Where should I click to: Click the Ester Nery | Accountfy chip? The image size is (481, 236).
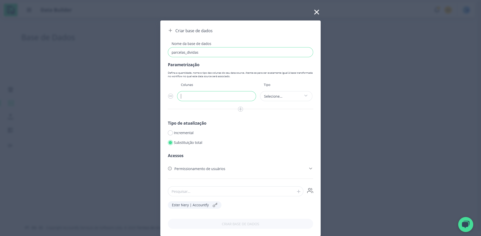click(195, 205)
